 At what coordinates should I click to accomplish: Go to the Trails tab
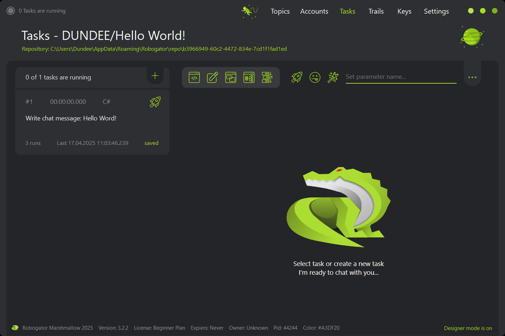click(376, 11)
